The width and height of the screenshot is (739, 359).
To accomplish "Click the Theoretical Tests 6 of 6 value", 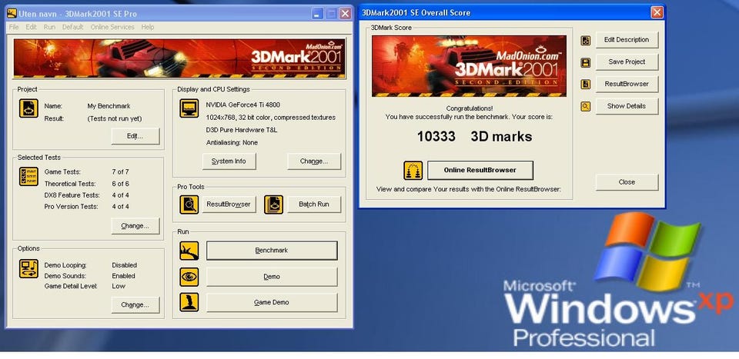I will pos(120,184).
